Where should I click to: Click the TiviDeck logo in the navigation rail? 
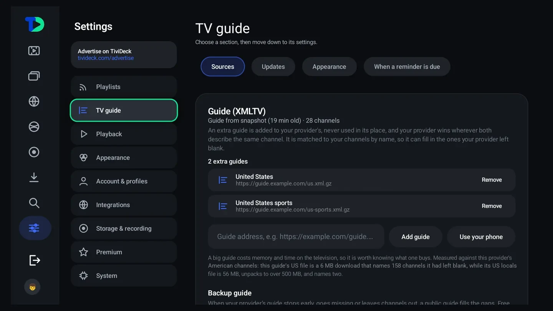[x=35, y=25]
